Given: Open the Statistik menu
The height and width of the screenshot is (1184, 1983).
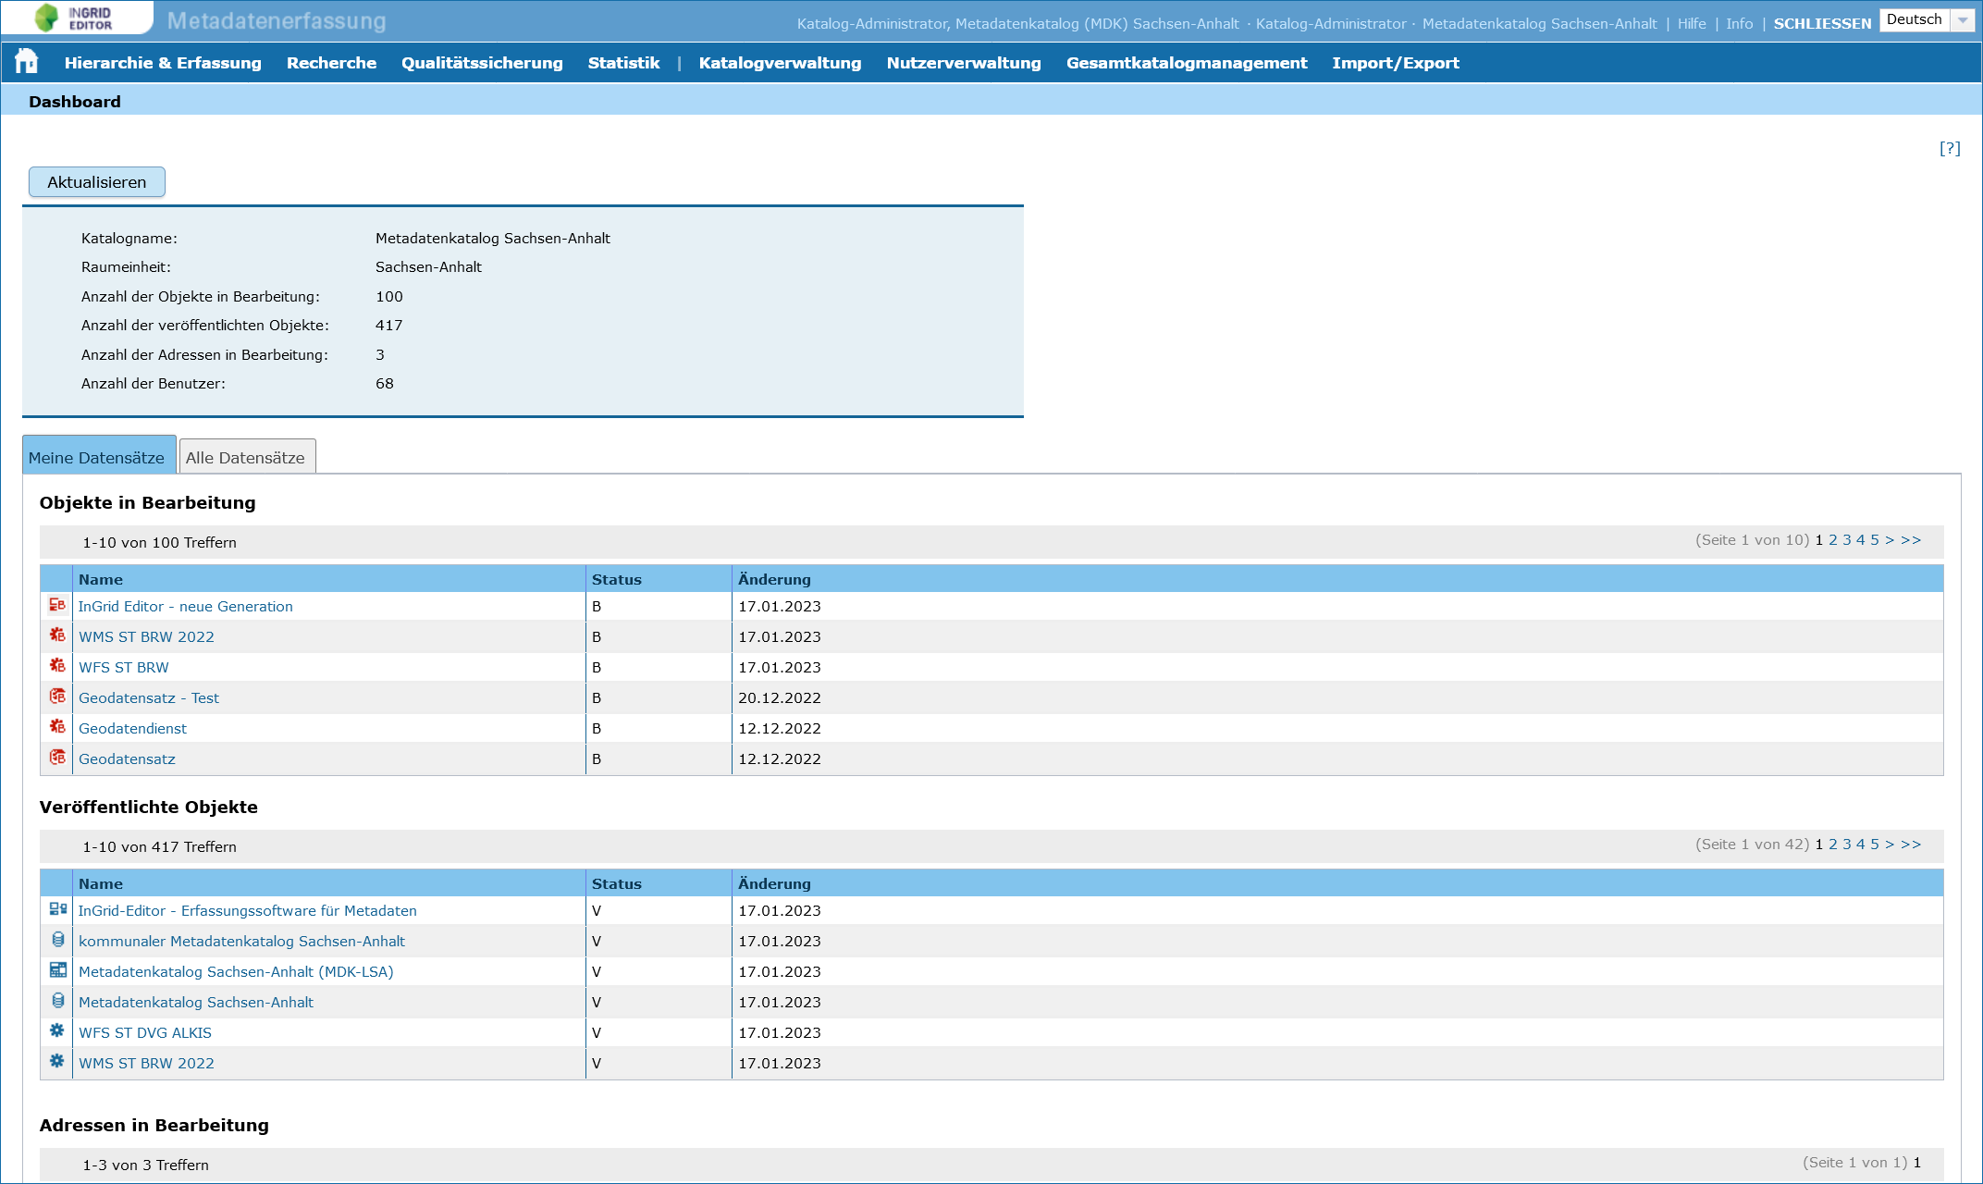Looking at the screenshot, I should (x=624, y=63).
